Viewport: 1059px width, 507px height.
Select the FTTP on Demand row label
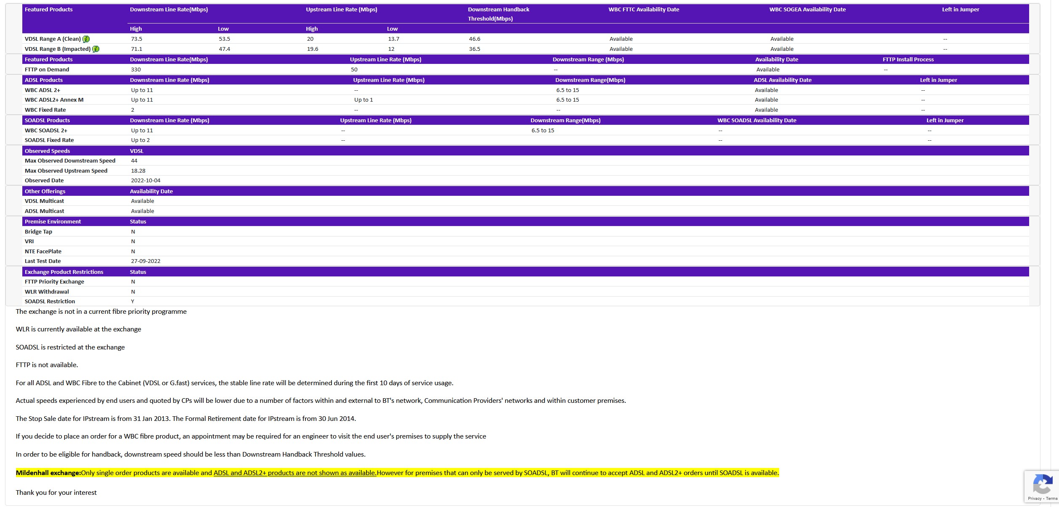pos(47,69)
